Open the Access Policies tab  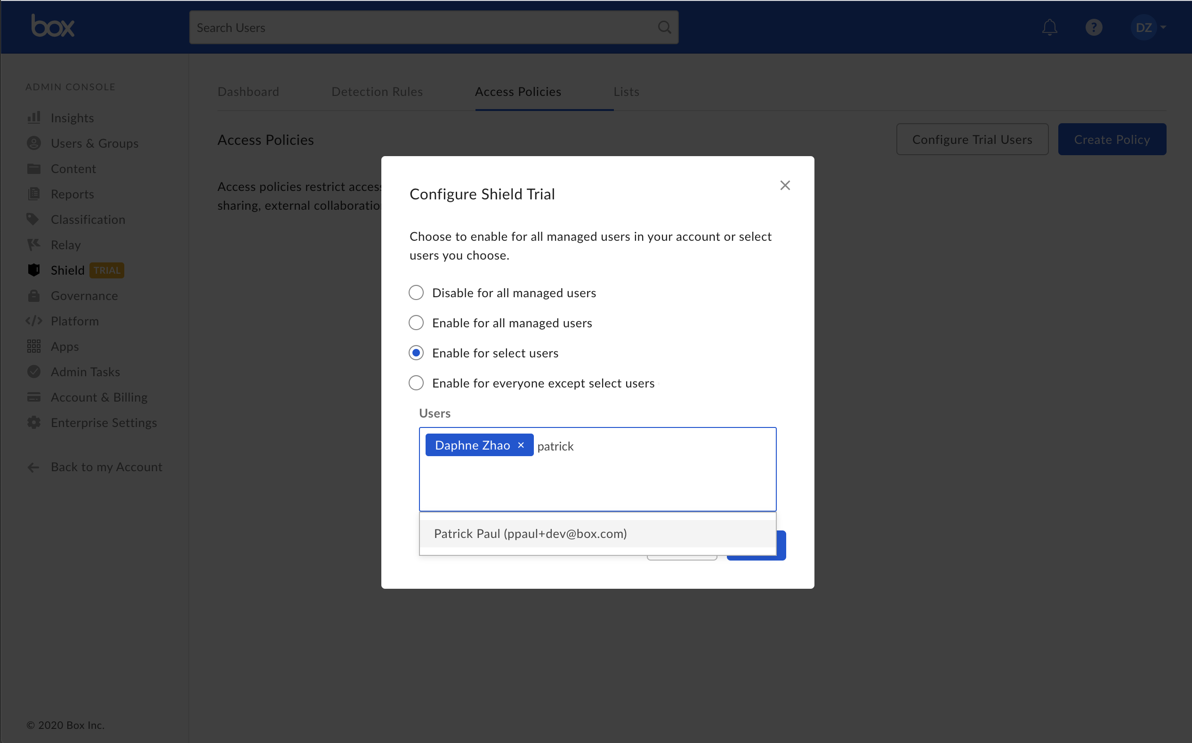[x=518, y=92]
